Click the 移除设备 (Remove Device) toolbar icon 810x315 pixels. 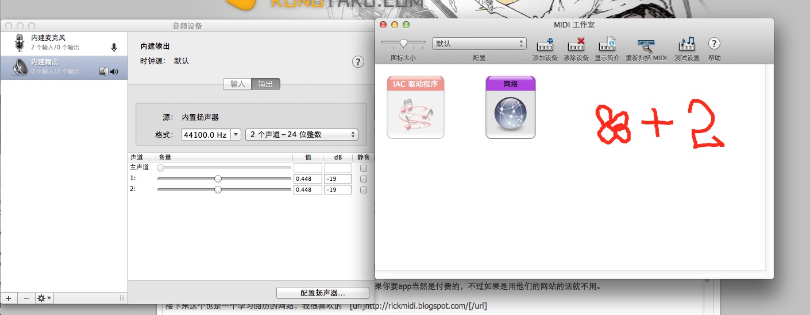[x=576, y=45]
